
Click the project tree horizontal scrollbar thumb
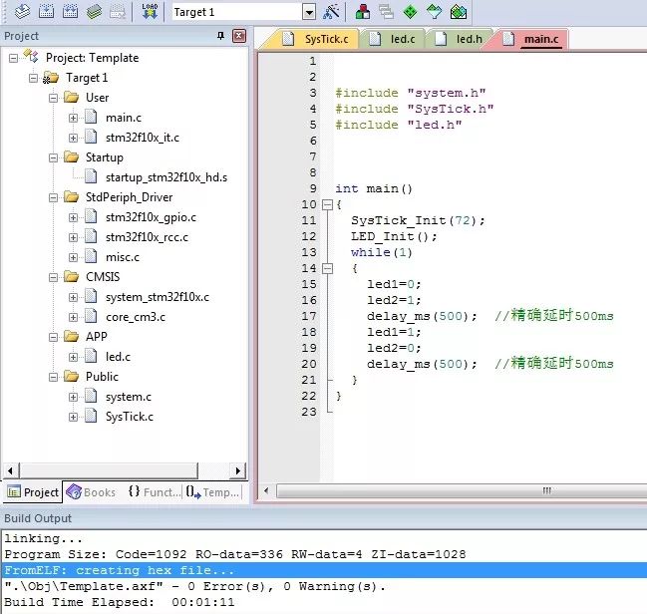tap(109, 470)
